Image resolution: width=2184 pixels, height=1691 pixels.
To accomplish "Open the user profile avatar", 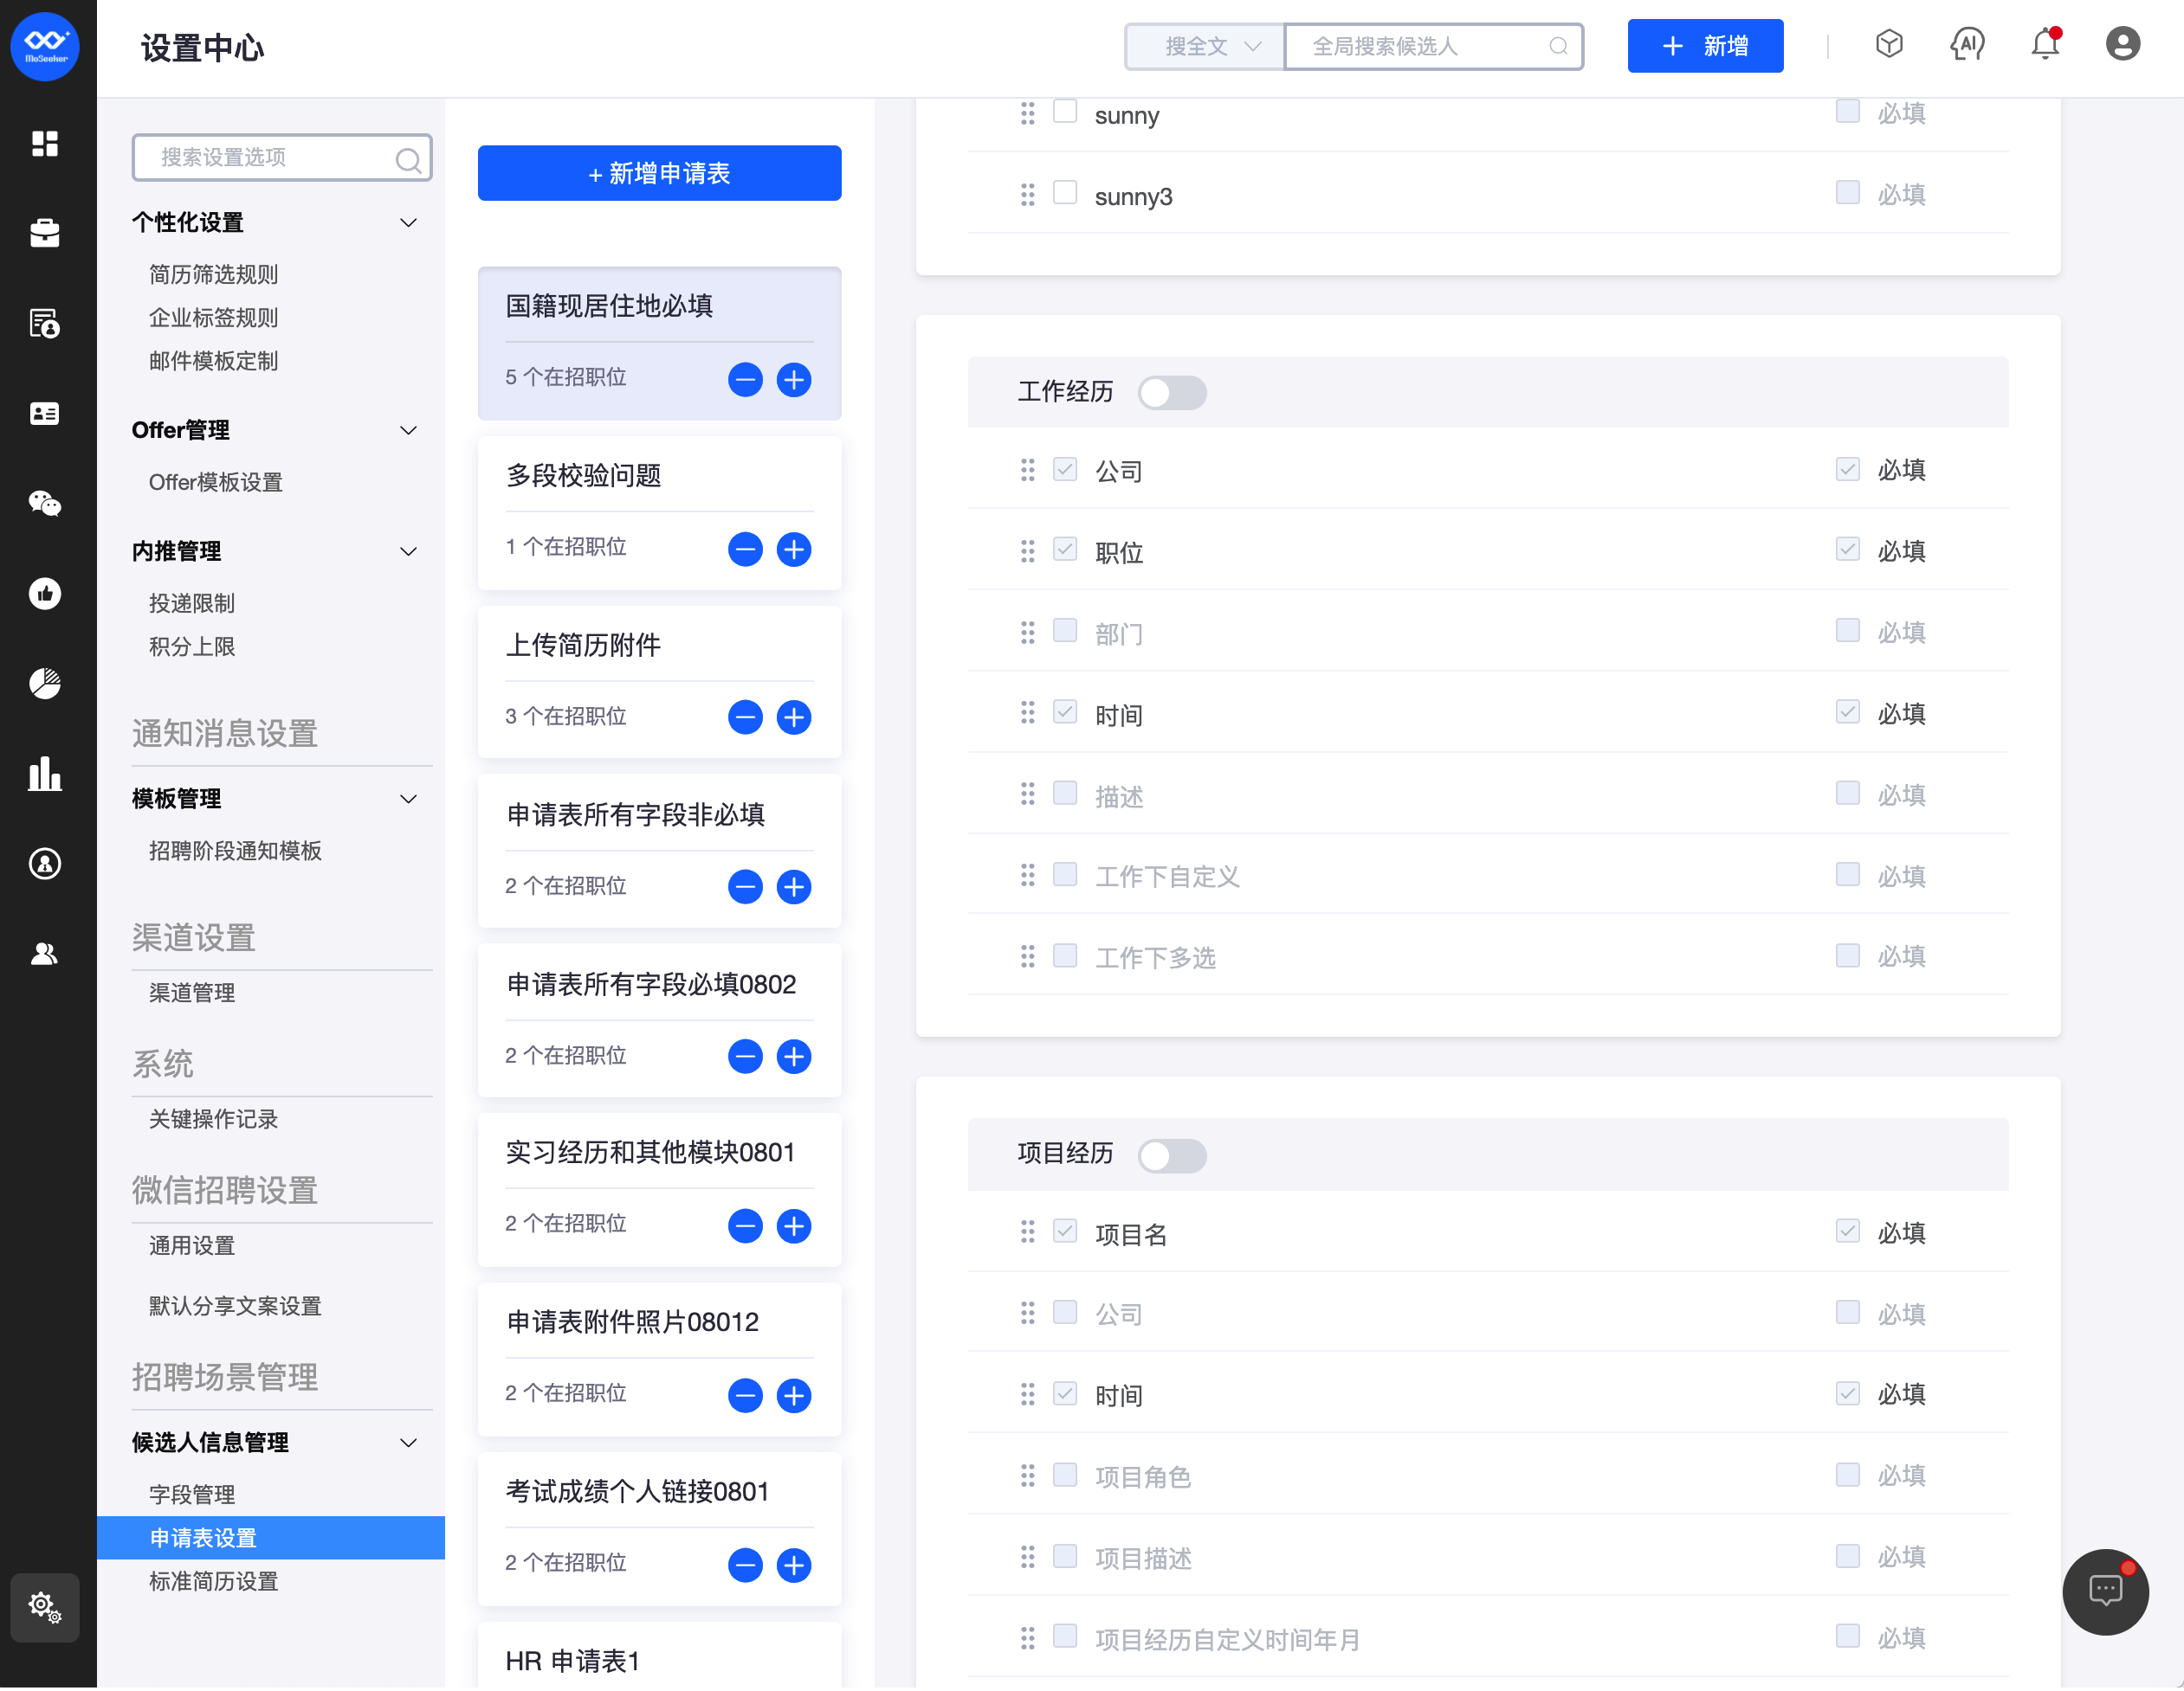I will [2123, 45].
